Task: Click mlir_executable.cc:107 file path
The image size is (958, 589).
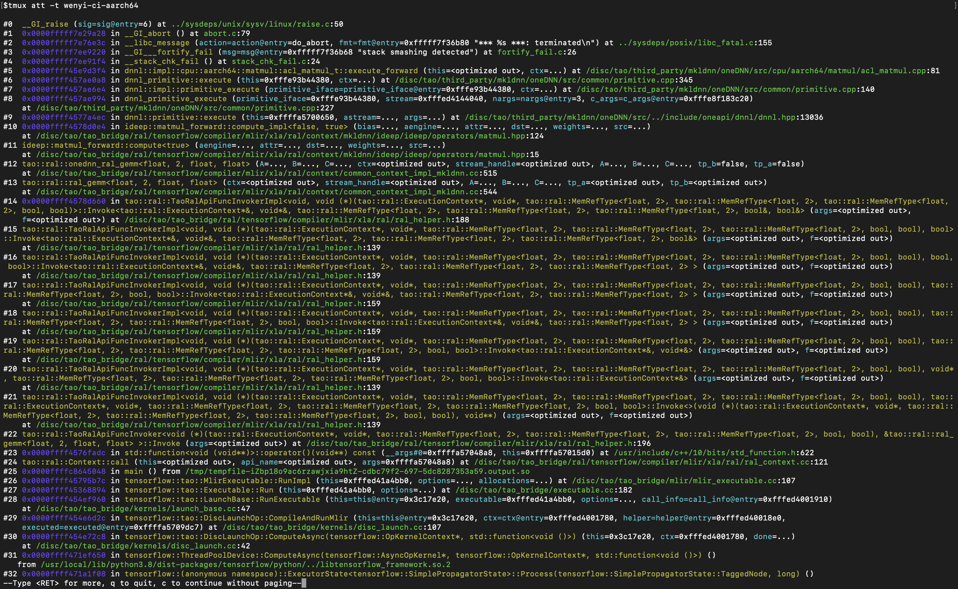Action: [x=684, y=481]
